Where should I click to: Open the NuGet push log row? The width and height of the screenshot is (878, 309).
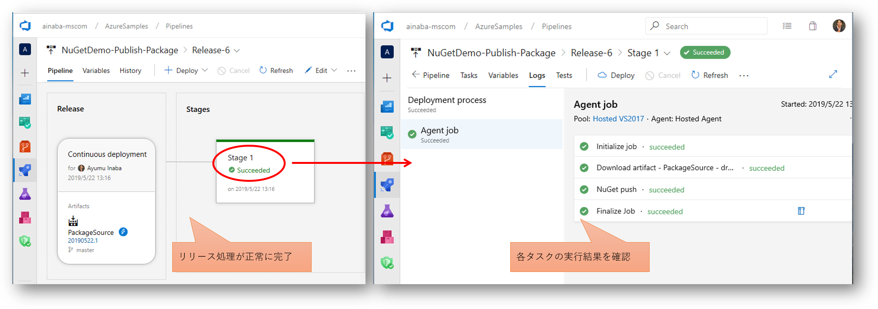pos(713,189)
